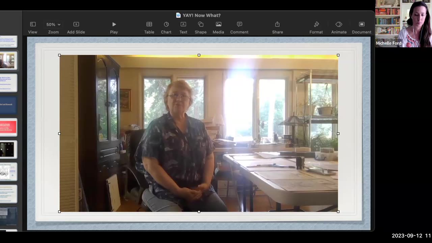Image resolution: width=432 pixels, height=243 pixels.
Task: Open the View sidebar options
Action: [x=33, y=28]
